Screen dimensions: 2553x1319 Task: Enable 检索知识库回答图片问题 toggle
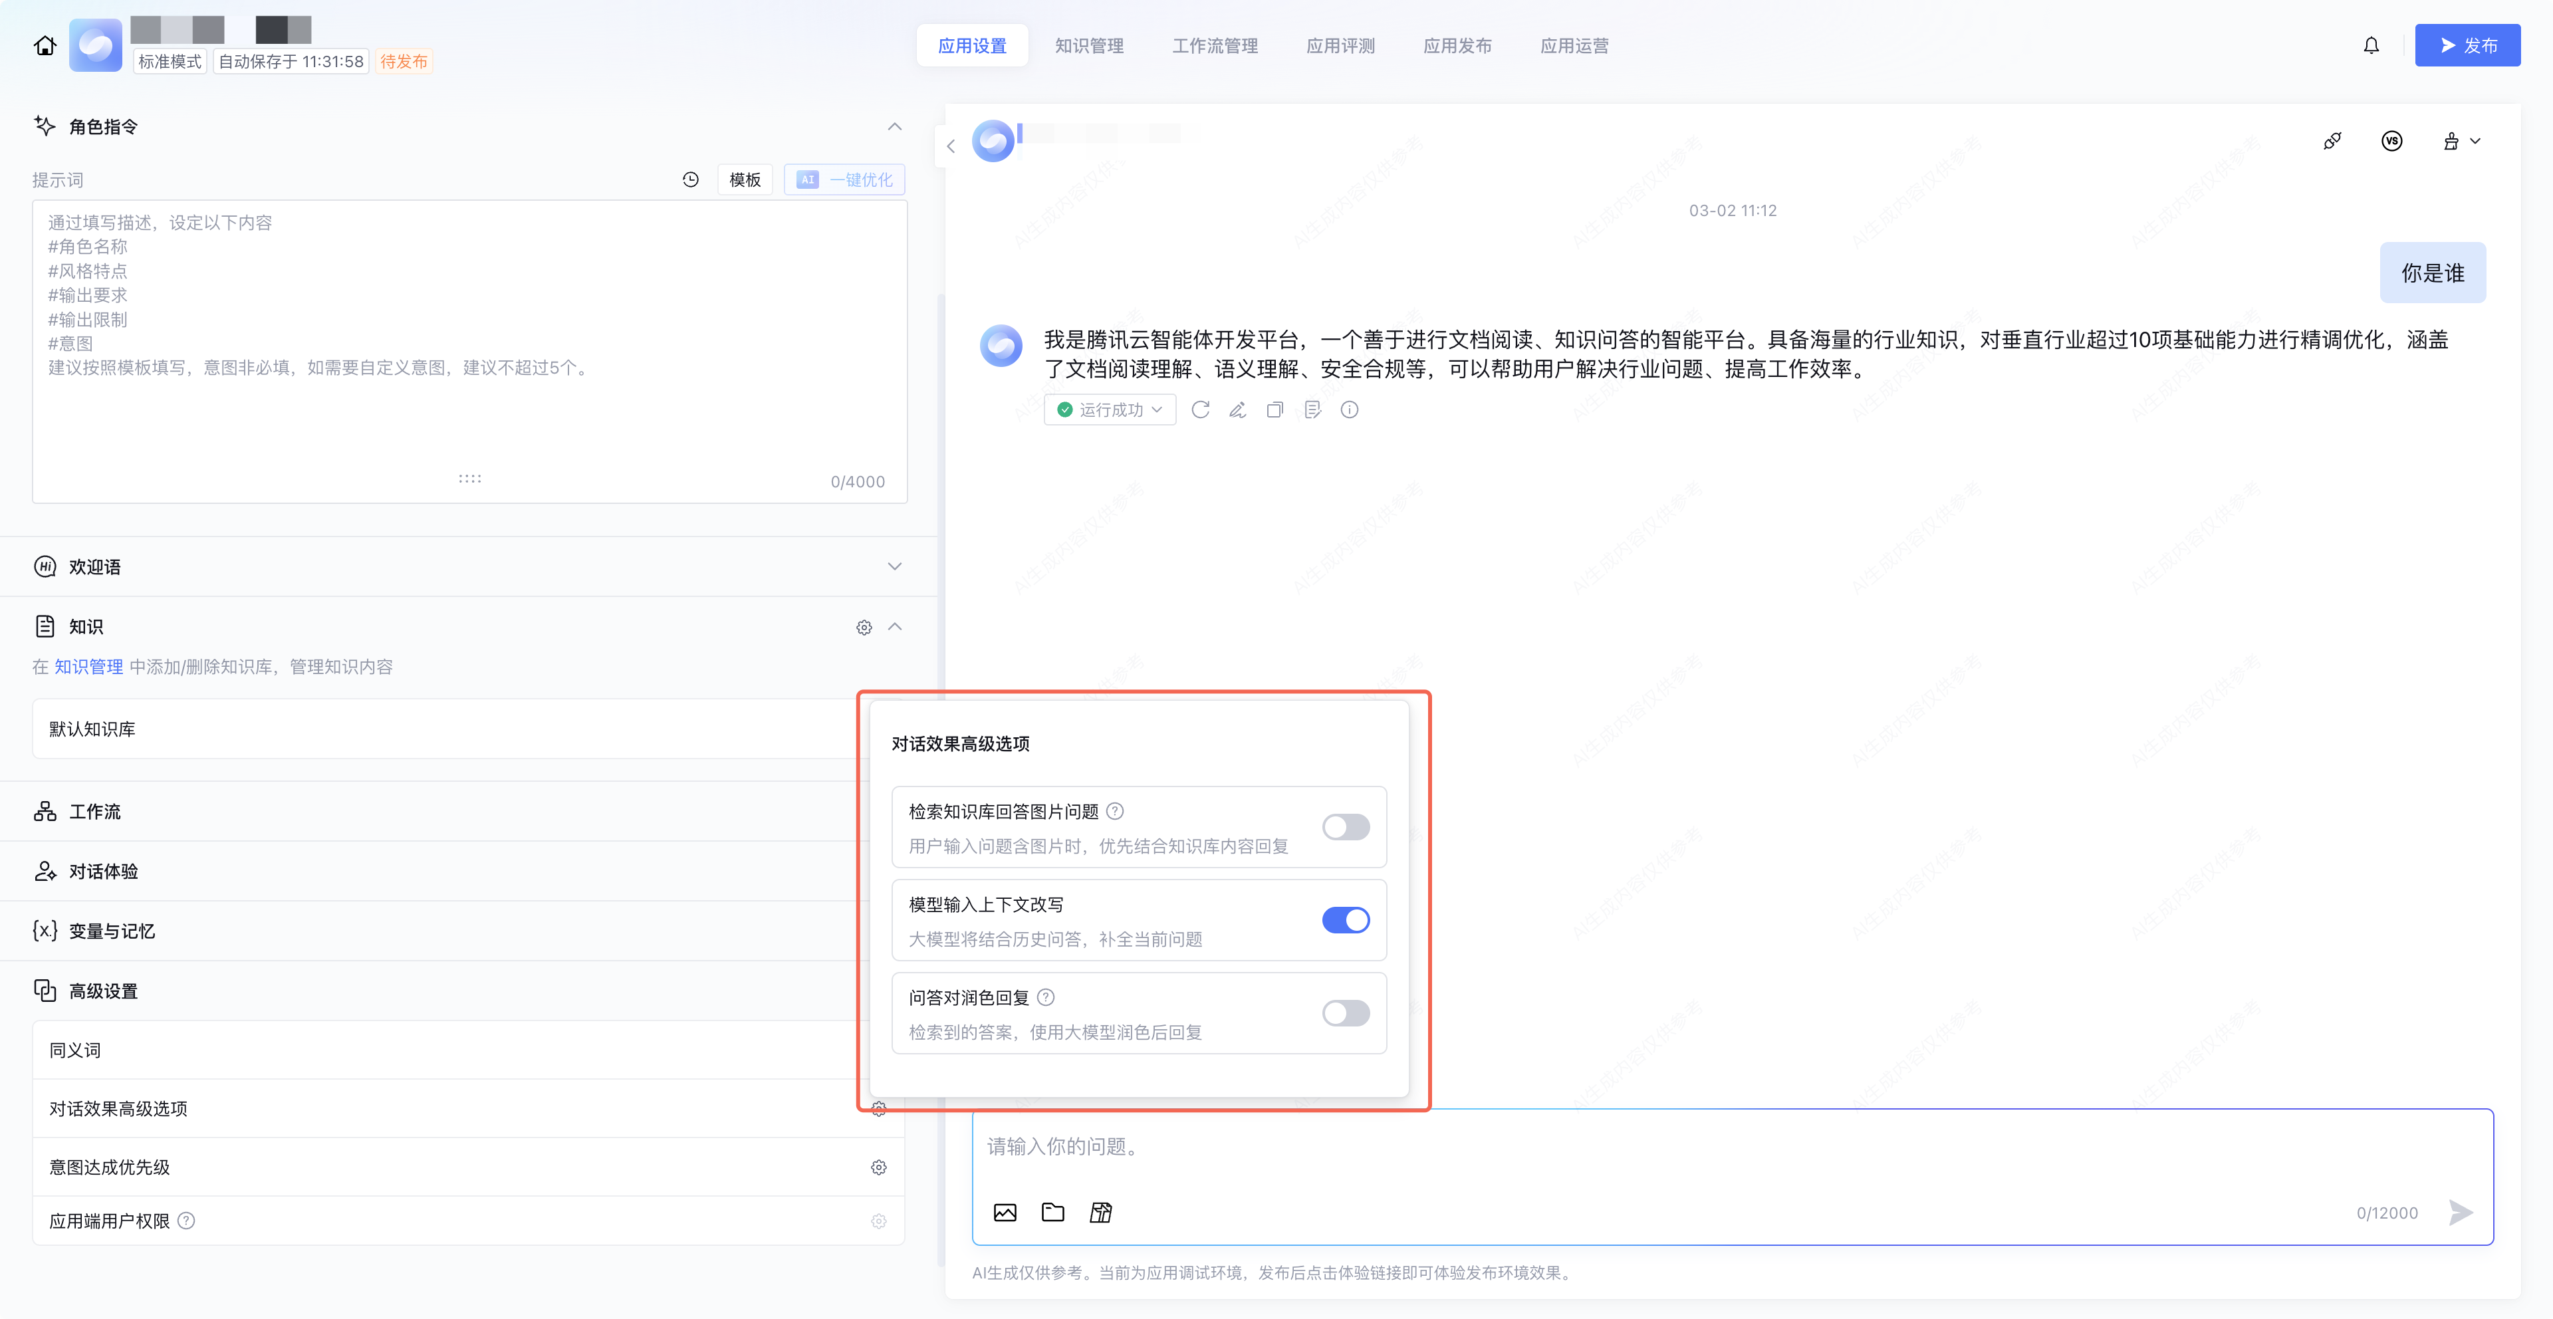tap(1345, 826)
